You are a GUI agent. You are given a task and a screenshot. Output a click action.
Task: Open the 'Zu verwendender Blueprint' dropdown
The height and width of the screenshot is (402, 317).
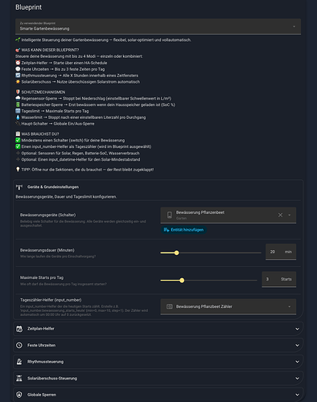[x=158, y=27]
